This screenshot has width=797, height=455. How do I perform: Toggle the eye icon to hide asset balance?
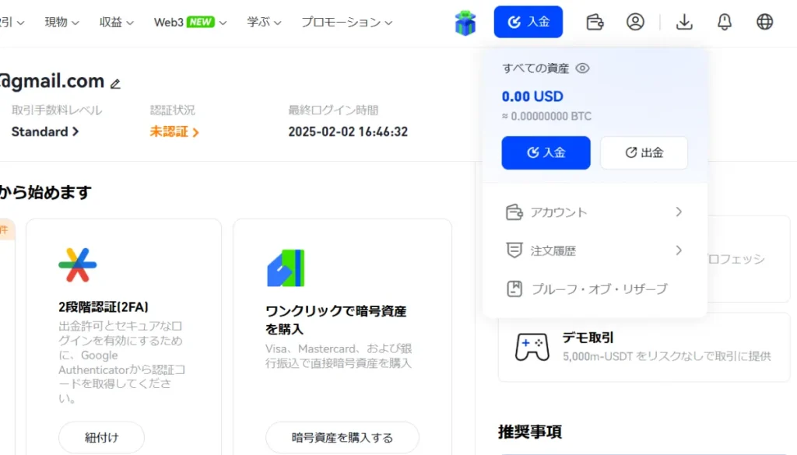pos(582,68)
